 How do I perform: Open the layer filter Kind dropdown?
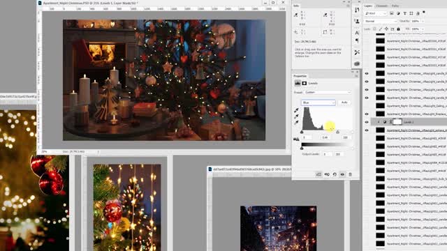(x=376, y=13)
